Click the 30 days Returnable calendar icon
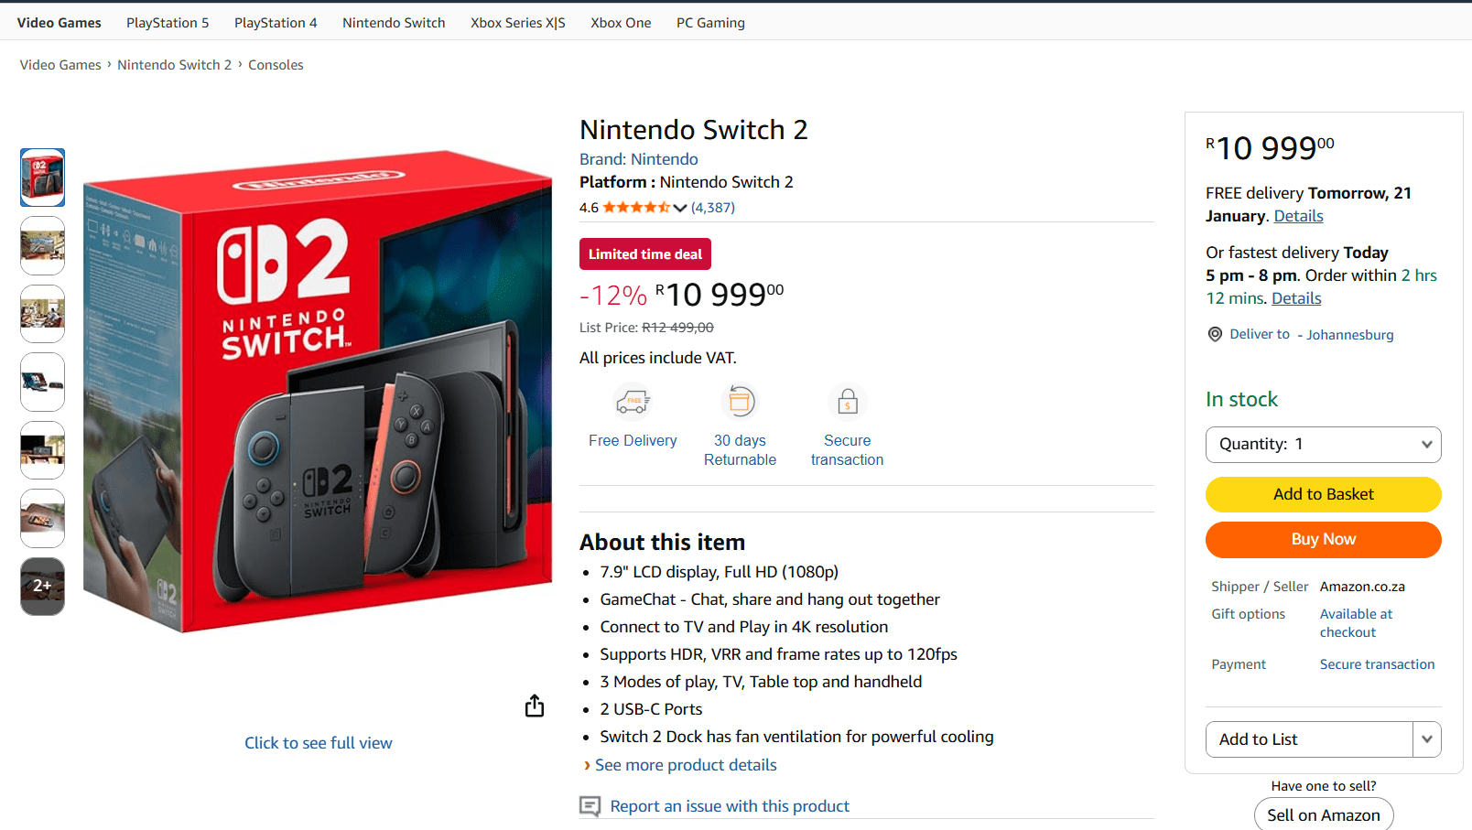1472x830 pixels. pyautogui.click(x=740, y=401)
